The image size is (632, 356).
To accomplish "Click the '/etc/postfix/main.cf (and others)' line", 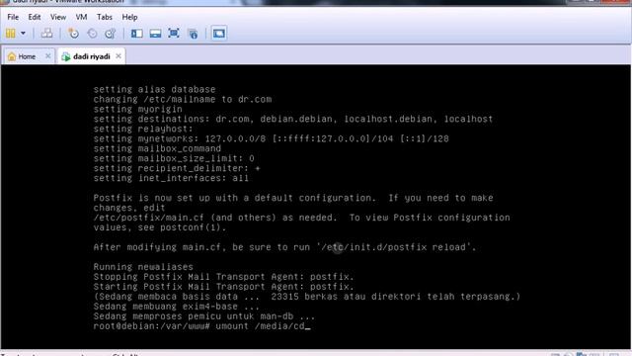I will (x=301, y=218).
